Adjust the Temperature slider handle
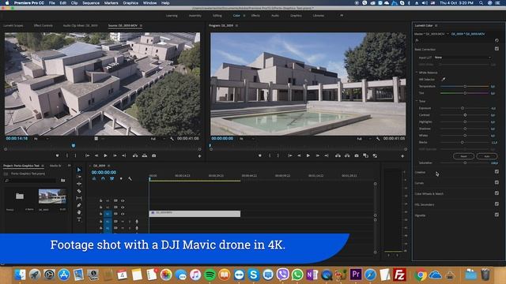This screenshot has width=506, height=284. [465, 86]
